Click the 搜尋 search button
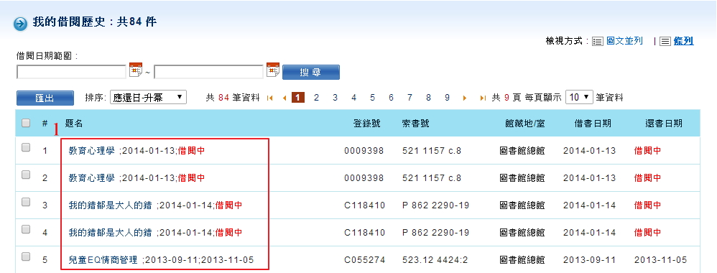The width and height of the screenshot is (717, 273). click(x=311, y=73)
